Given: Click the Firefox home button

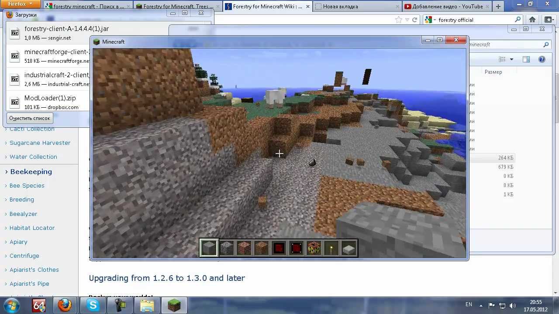Looking at the screenshot, I should coord(532,20).
